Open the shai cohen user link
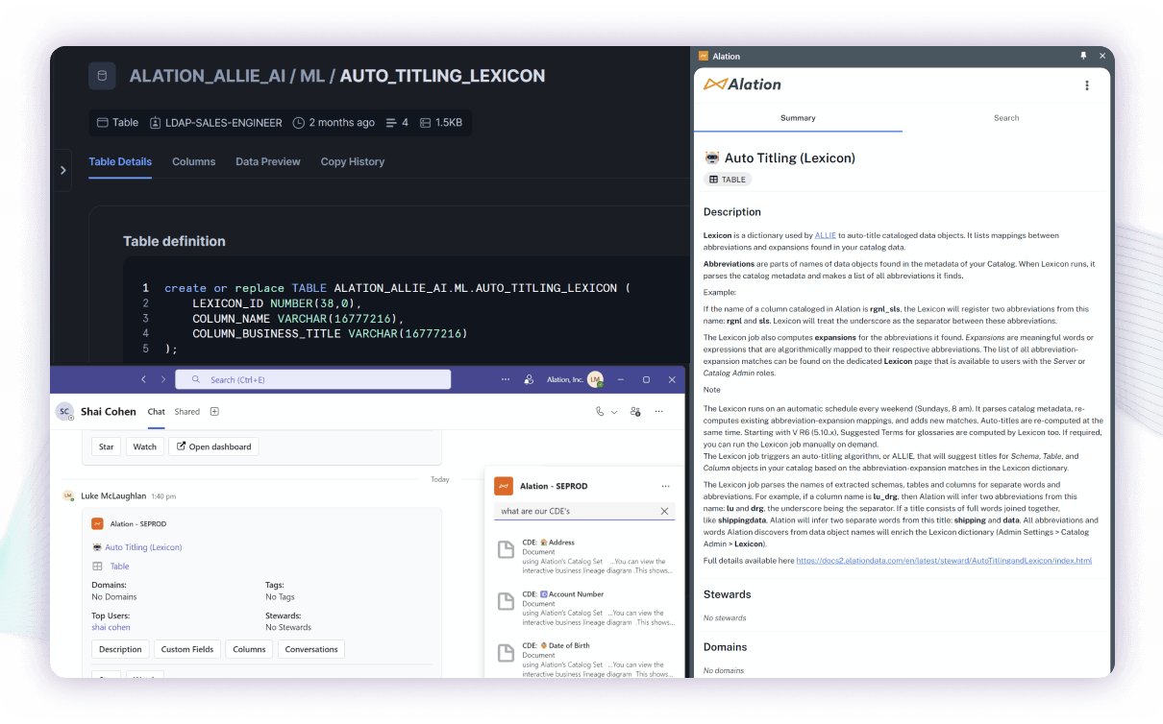Screen dimensions: 1163x724 coord(111,627)
